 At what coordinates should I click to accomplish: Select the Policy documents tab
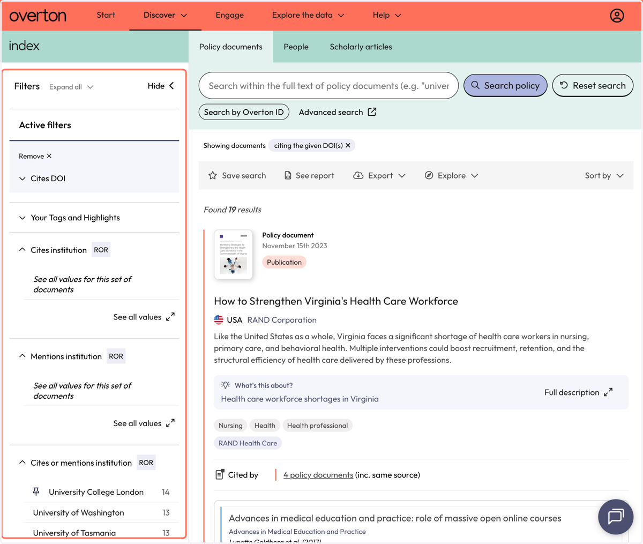click(x=231, y=47)
